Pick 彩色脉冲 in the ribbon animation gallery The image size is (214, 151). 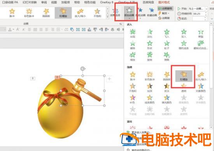[x=29, y=13]
